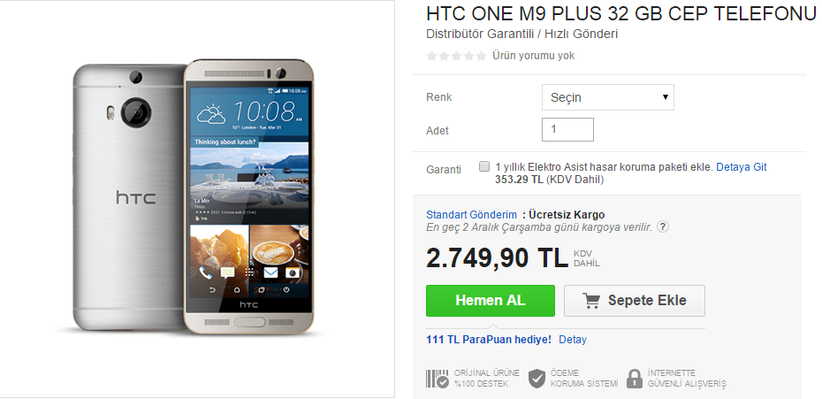Click the Standart Gönderim link
This screenshot has width=822, height=399.
point(471,215)
